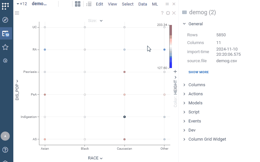Open scatter plot settings gear

[168, 13]
